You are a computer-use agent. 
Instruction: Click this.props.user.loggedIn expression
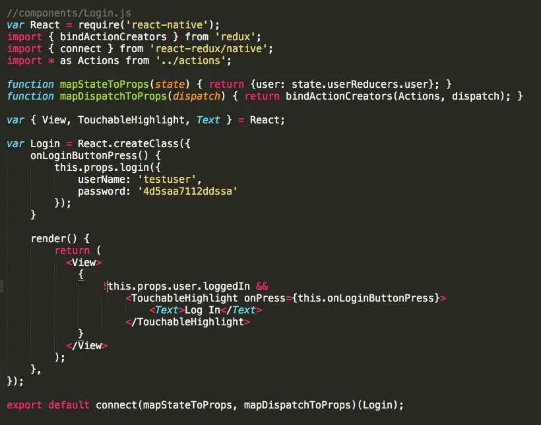(x=179, y=286)
